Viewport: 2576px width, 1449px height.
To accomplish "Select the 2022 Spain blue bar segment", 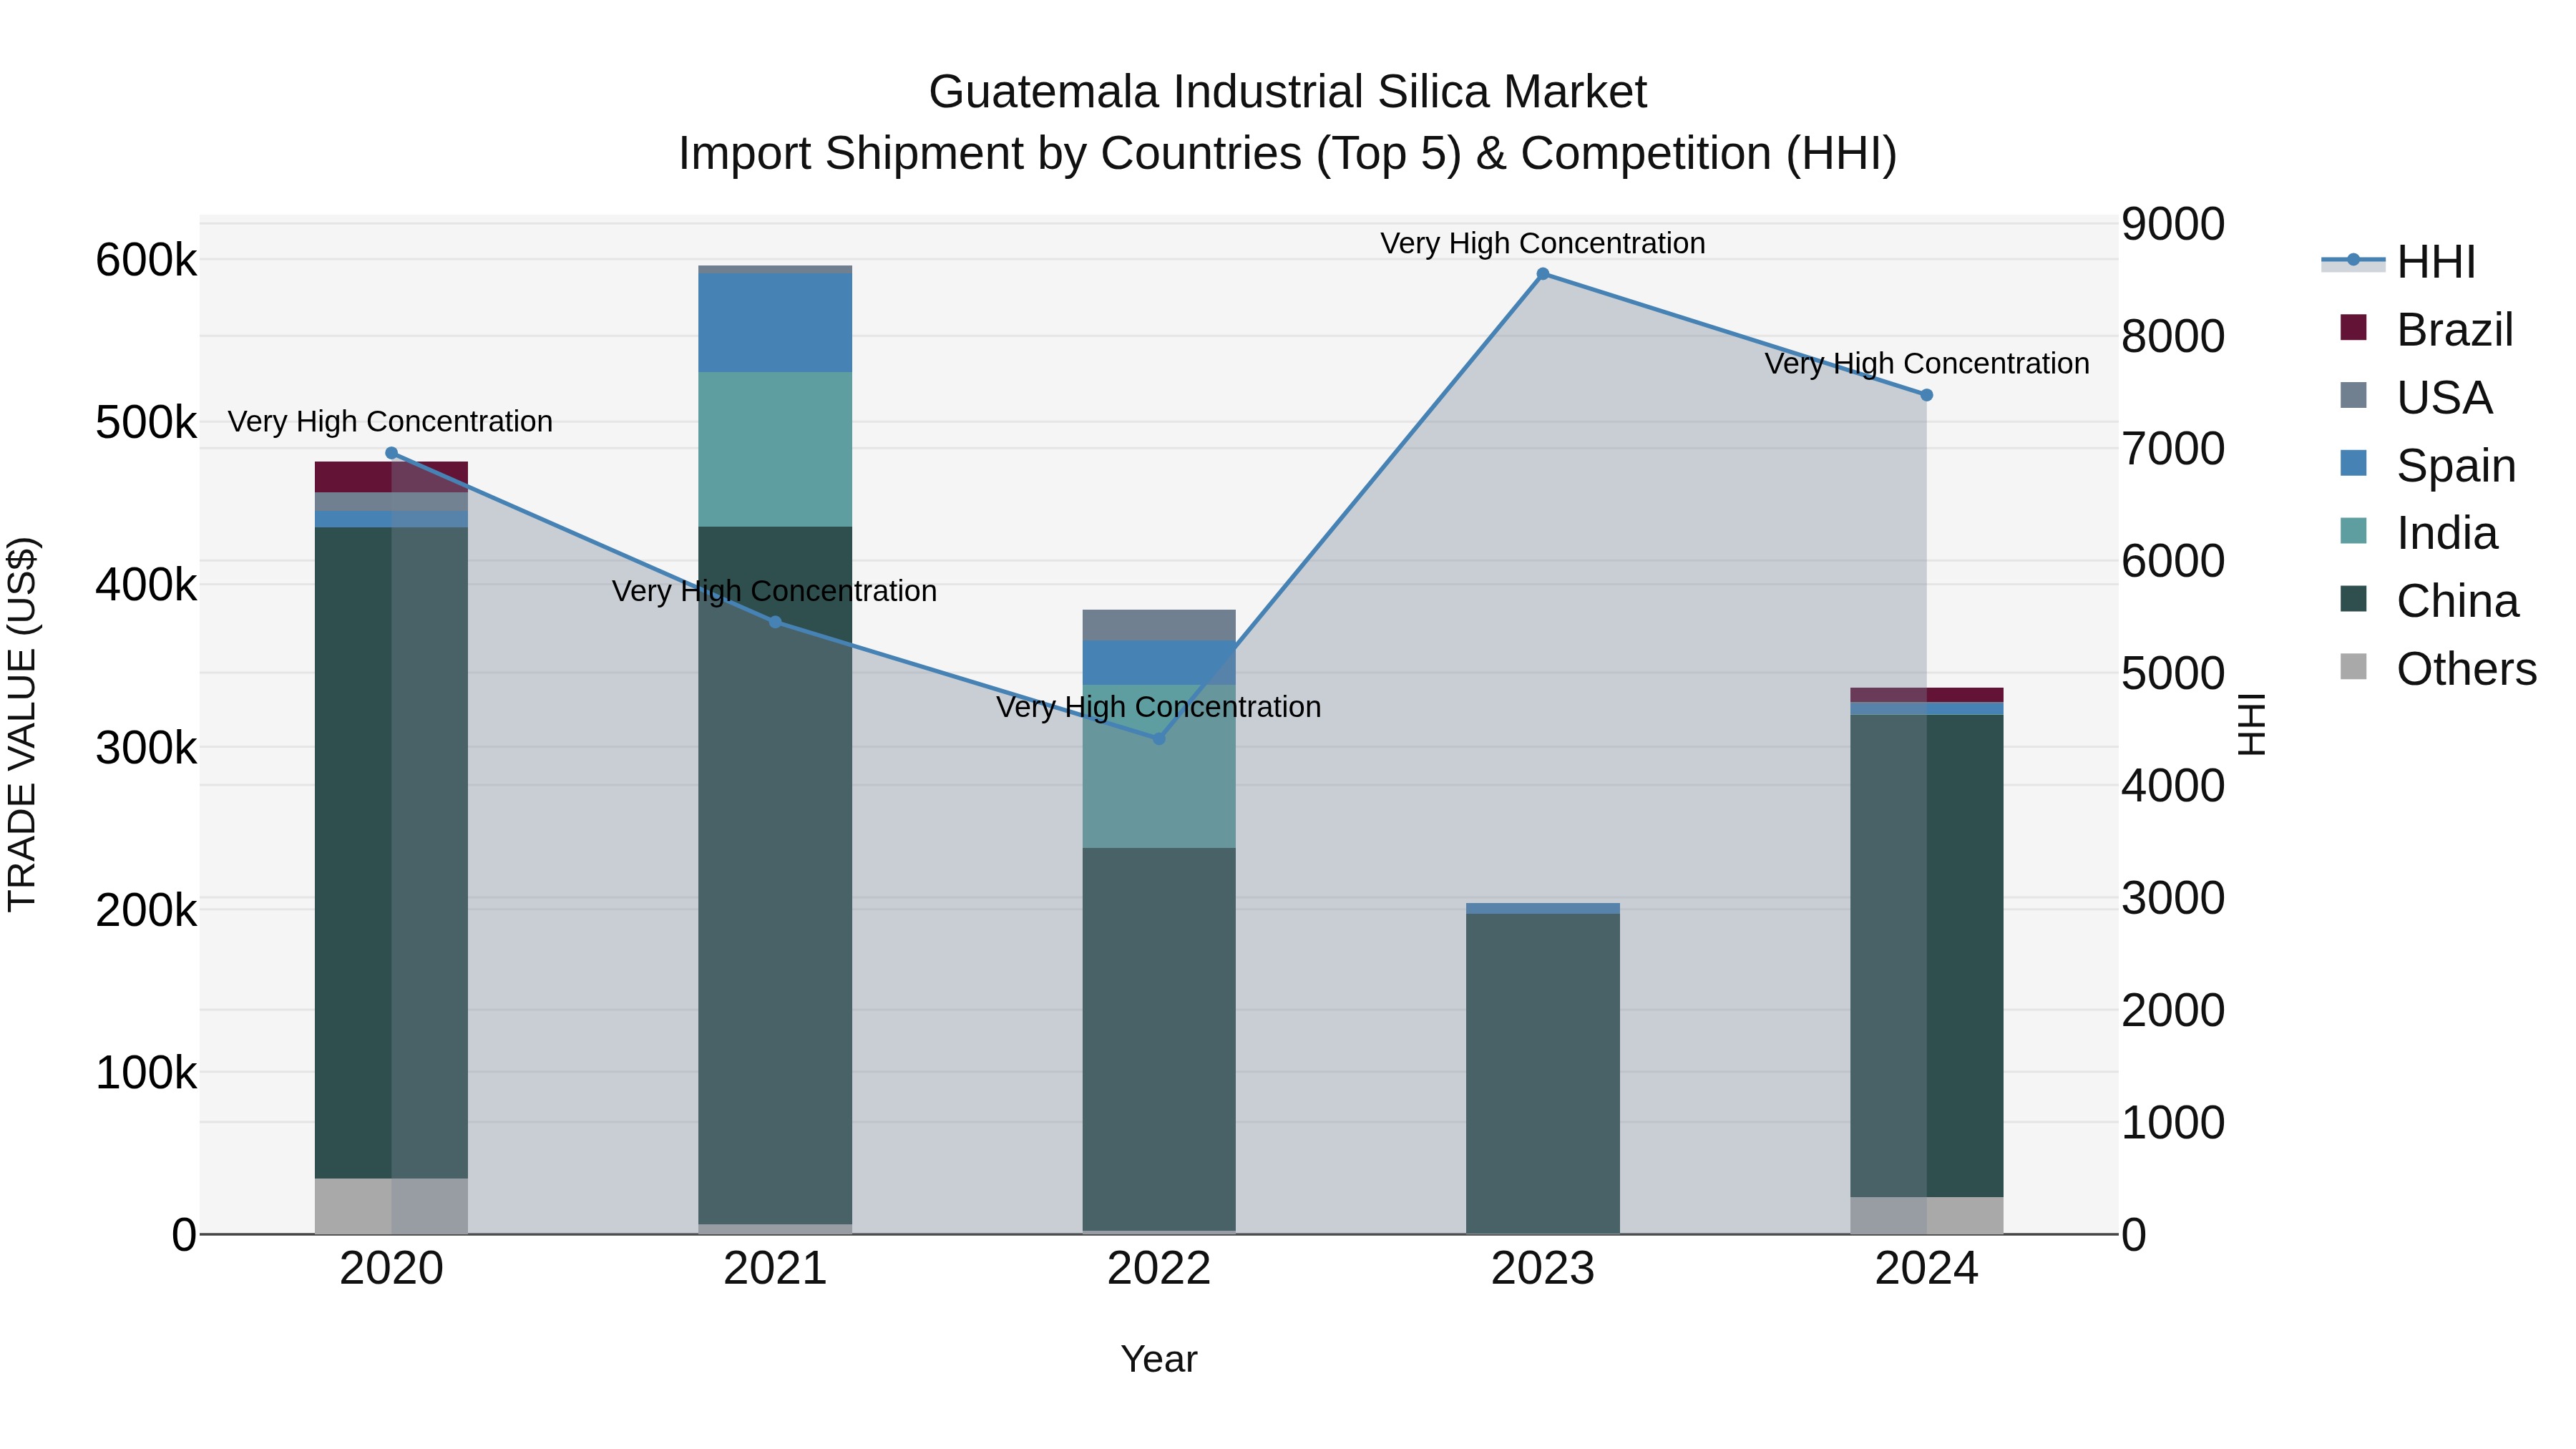I will [1159, 663].
